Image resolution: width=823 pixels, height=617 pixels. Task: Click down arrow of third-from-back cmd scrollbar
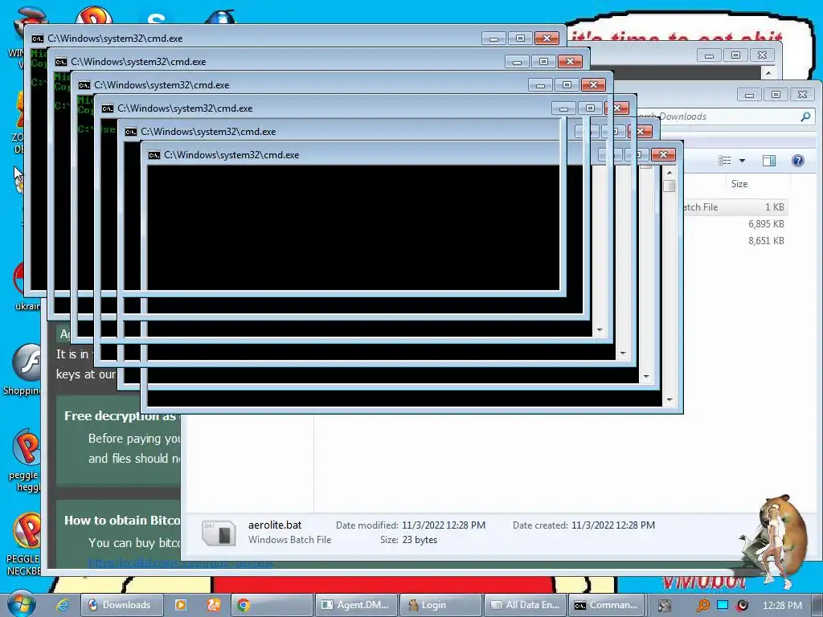600,330
